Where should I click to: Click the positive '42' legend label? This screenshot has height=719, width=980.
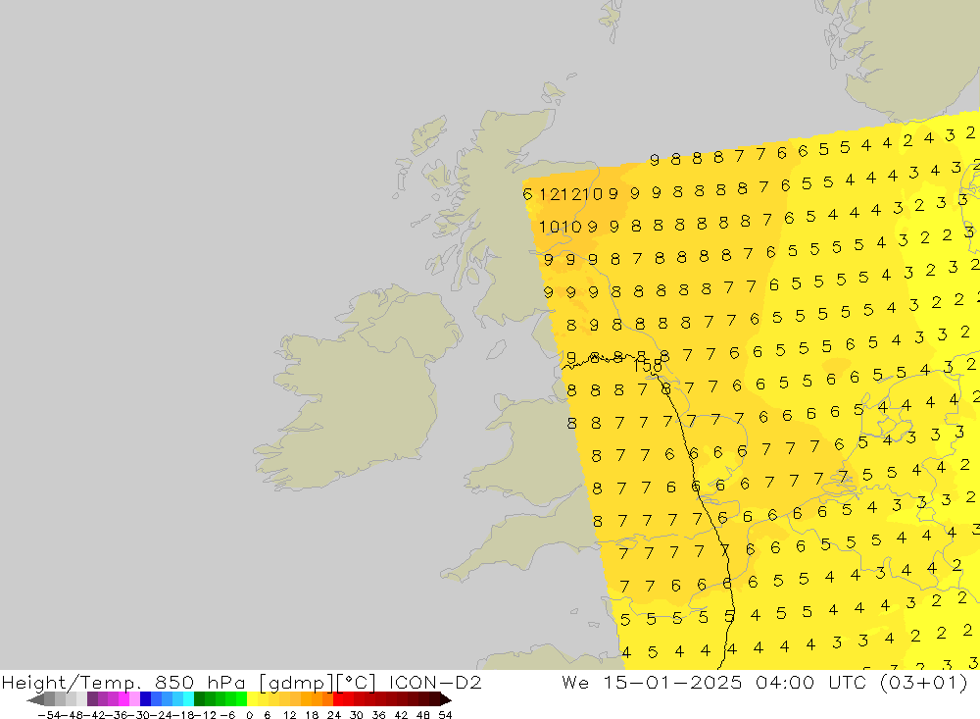pyautogui.click(x=401, y=715)
